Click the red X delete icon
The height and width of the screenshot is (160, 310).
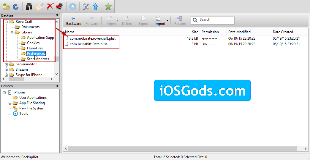pyautogui.click(x=50, y=6)
